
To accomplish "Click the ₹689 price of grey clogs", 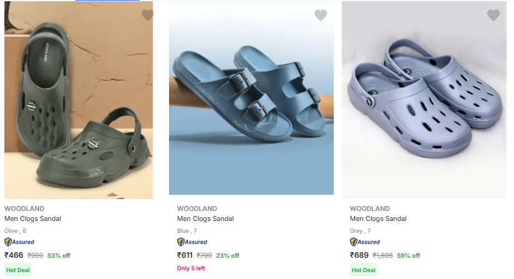I will click(359, 255).
